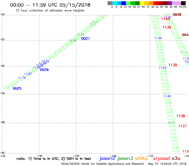The image size is (189, 166).
Task: Click the blue wave height 11.76
Action: [22, 78]
